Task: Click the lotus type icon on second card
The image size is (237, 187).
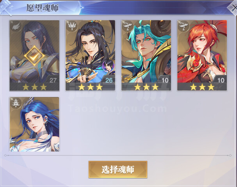Action: pos(72,26)
